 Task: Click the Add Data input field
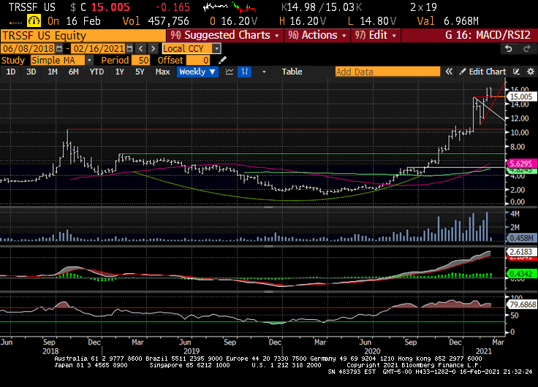[387, 72]
